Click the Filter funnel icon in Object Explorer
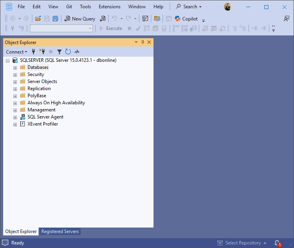Viewport: 294px width, 248px height. pos(59,52)
